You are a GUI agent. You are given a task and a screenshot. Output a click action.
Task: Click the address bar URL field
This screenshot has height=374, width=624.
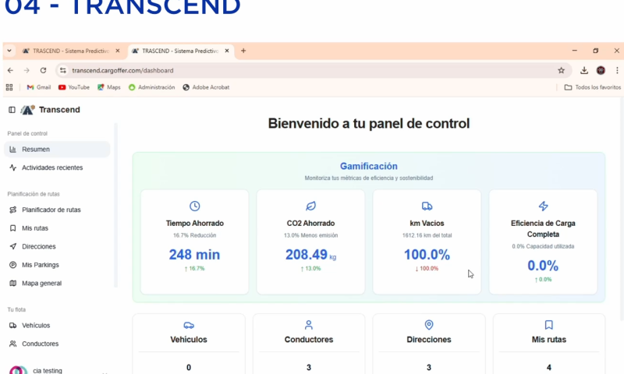[x=312, y=70]
